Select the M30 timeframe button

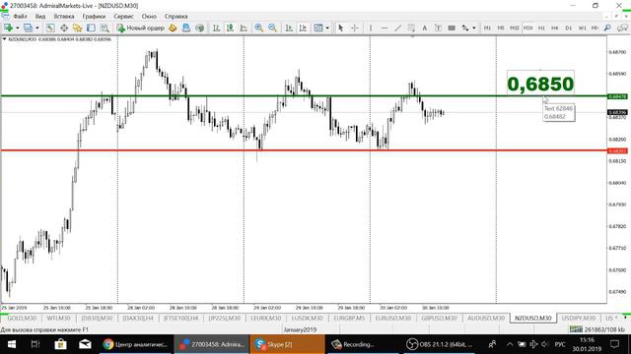pos(528,29)
